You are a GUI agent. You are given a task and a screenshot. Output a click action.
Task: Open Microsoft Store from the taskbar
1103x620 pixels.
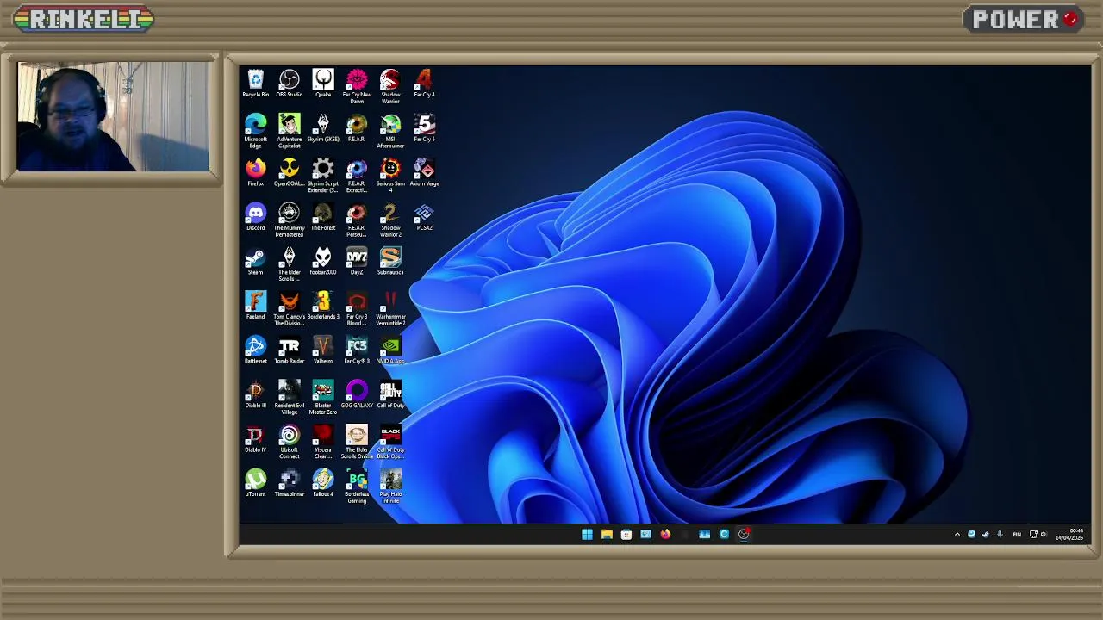(626, 534)
